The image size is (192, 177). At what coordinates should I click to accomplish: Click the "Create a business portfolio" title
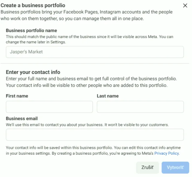[x=33, y=5]
